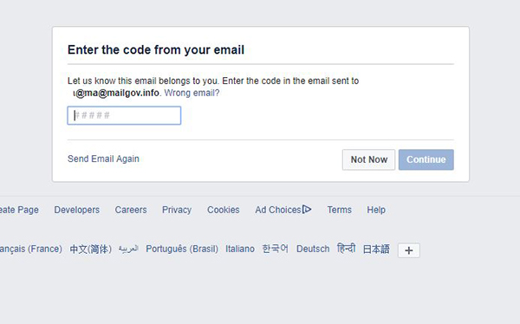Switch language to 日本語
The width and height of the screenshot is (520, 324).
click(376, 249)
